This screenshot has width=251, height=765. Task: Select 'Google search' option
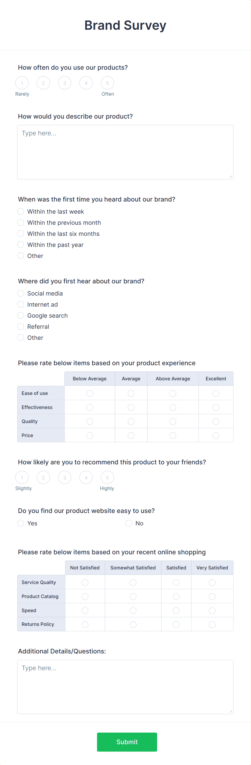pos(21,315)
